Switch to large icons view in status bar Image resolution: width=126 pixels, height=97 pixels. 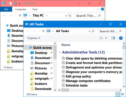[123, 94]
